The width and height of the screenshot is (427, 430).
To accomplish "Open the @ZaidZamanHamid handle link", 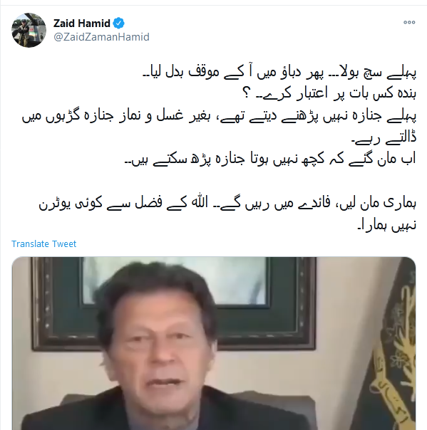I will (102, 37).
